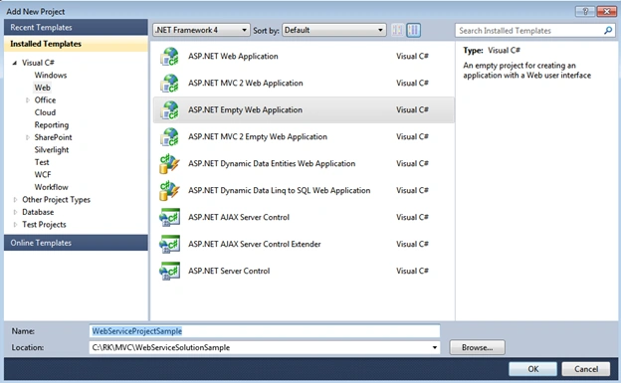Click the ASP.NET MVC 2 Web Application icon

pyautogui.click(x=169, y=84)
